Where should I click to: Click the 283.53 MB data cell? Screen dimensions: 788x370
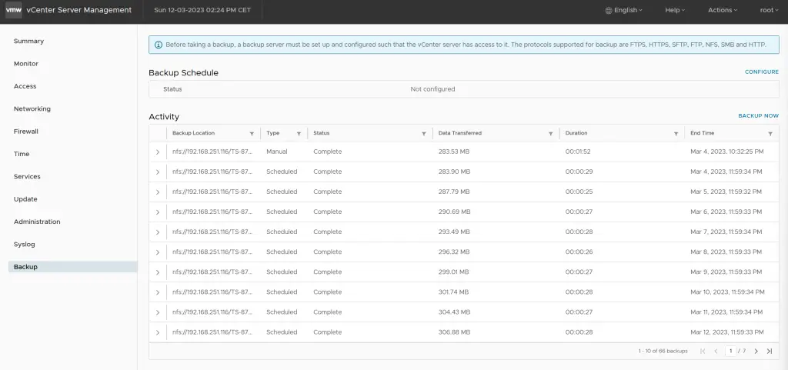click(454, 152)
